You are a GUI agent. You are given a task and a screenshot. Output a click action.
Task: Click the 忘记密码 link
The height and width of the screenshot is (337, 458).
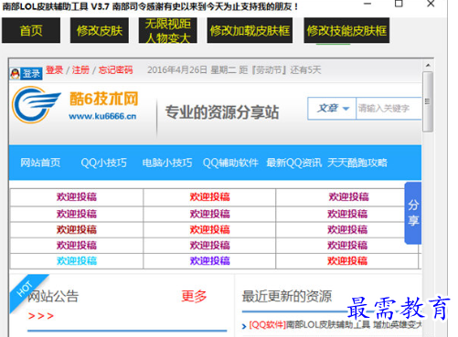(115, 70)
